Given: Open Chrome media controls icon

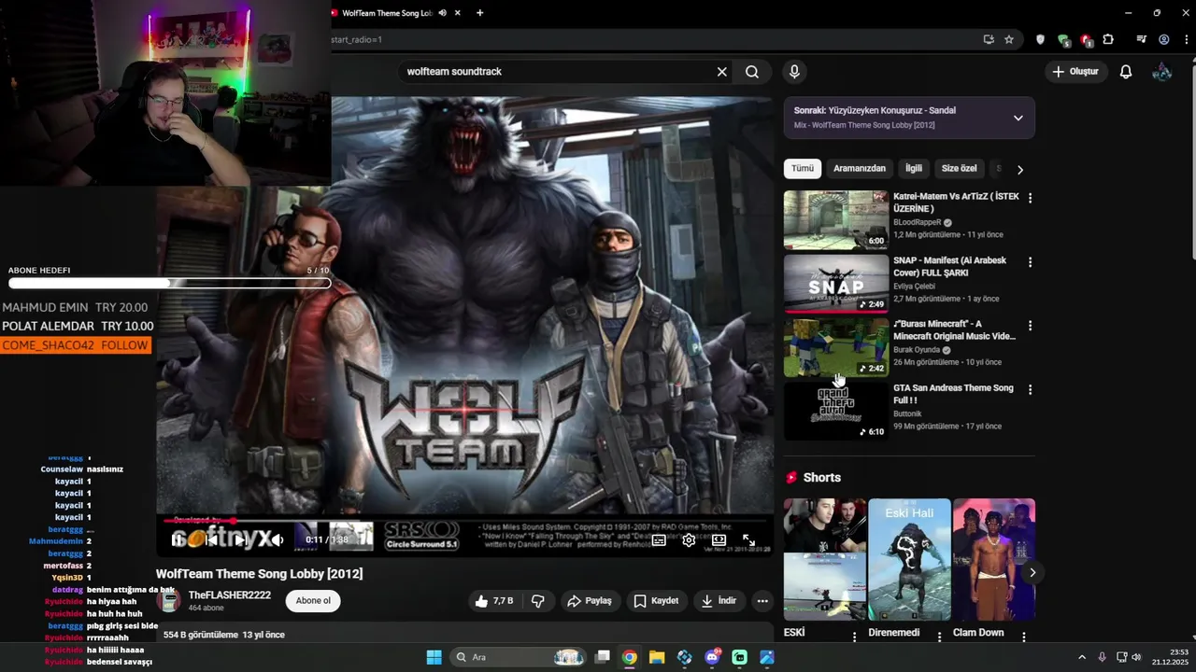Looking at the screenshot, I should (1141, 39).
